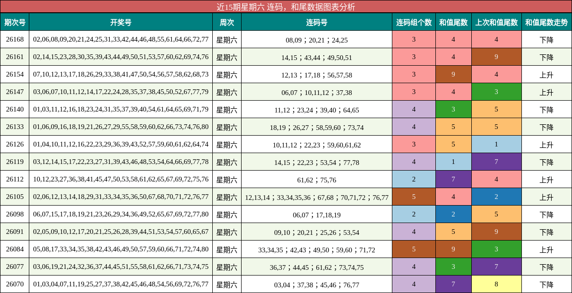Click consecutive numbers 03,04；37,38；45,46；76,77
This screenshot has height=293, width=572.
click(317, 285)
